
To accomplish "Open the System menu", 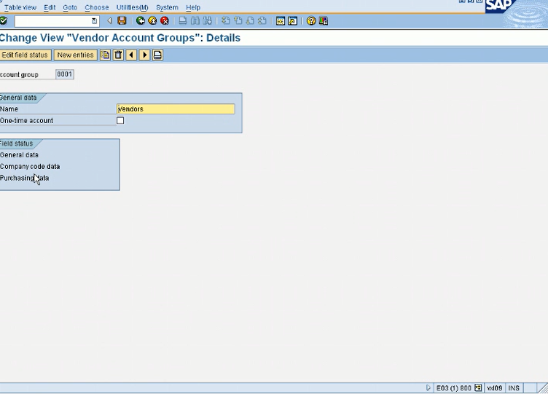I will coord(167,7).
